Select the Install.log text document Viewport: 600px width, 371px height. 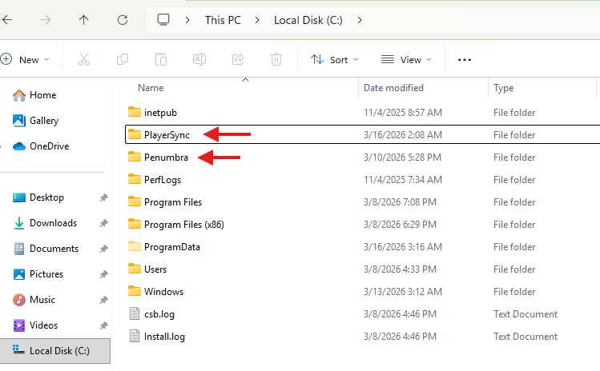coord(164,337)
